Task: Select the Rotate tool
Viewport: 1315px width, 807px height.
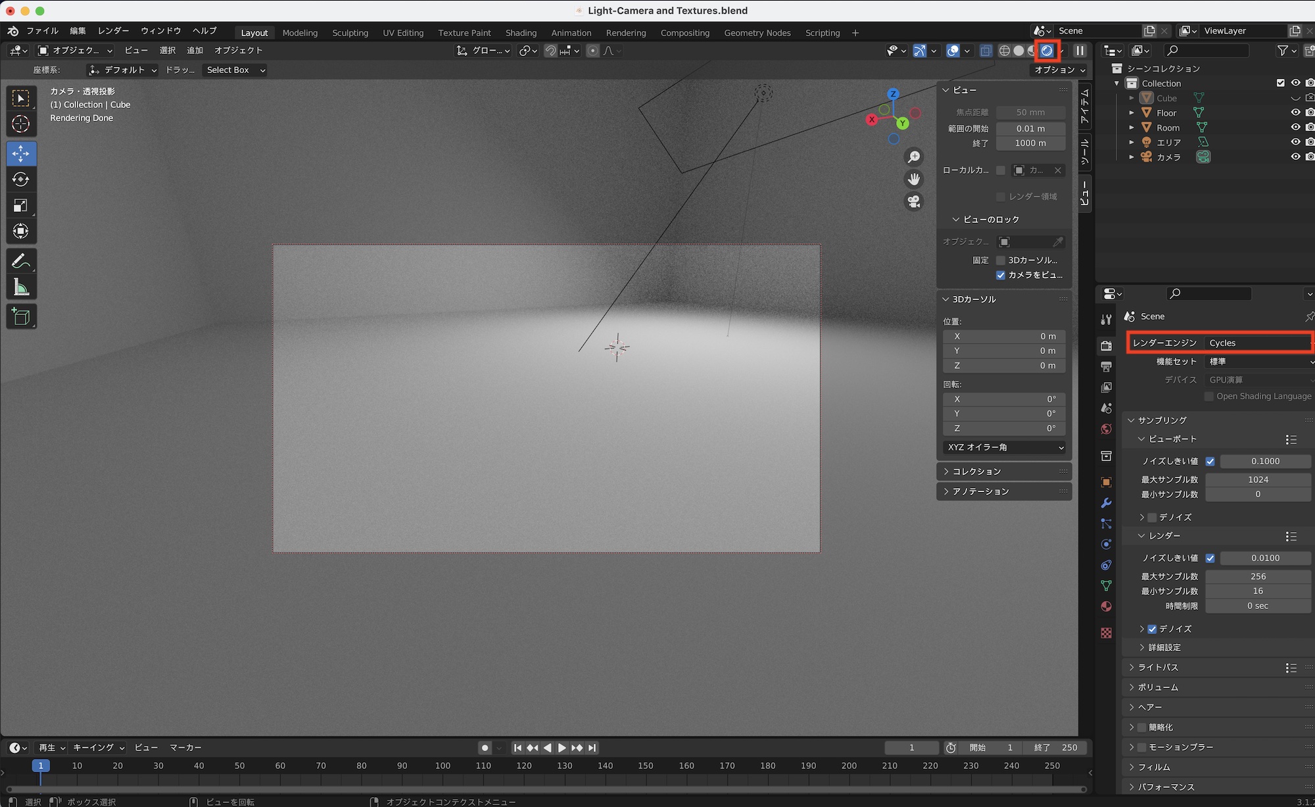Action: 21,180
